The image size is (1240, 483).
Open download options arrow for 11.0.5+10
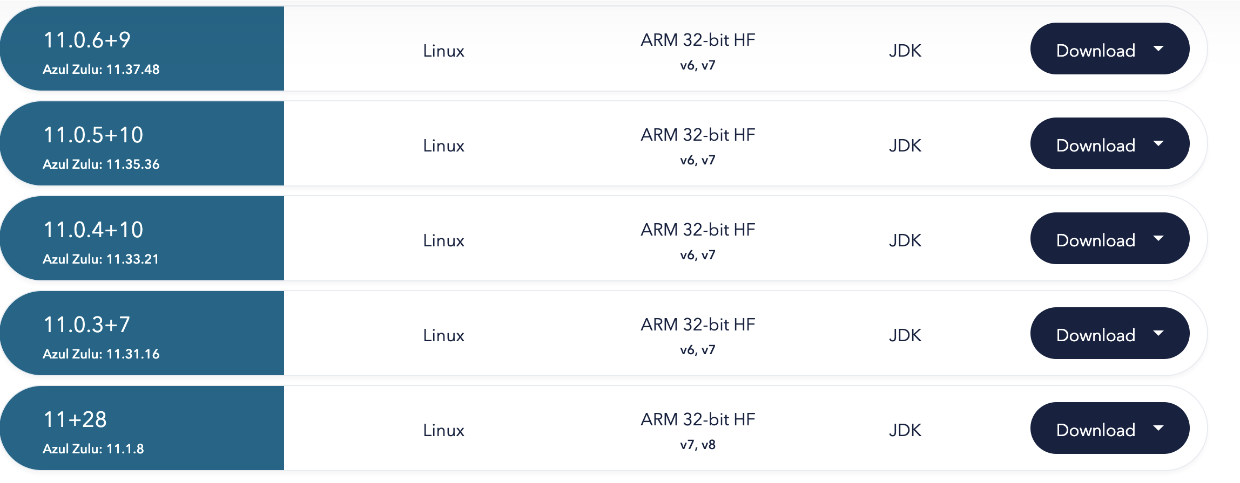coord(1158,144)
